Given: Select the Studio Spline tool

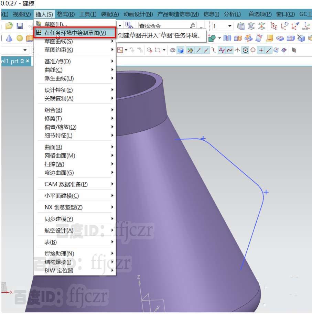Looking at the screenshot, I should (221, 51).
